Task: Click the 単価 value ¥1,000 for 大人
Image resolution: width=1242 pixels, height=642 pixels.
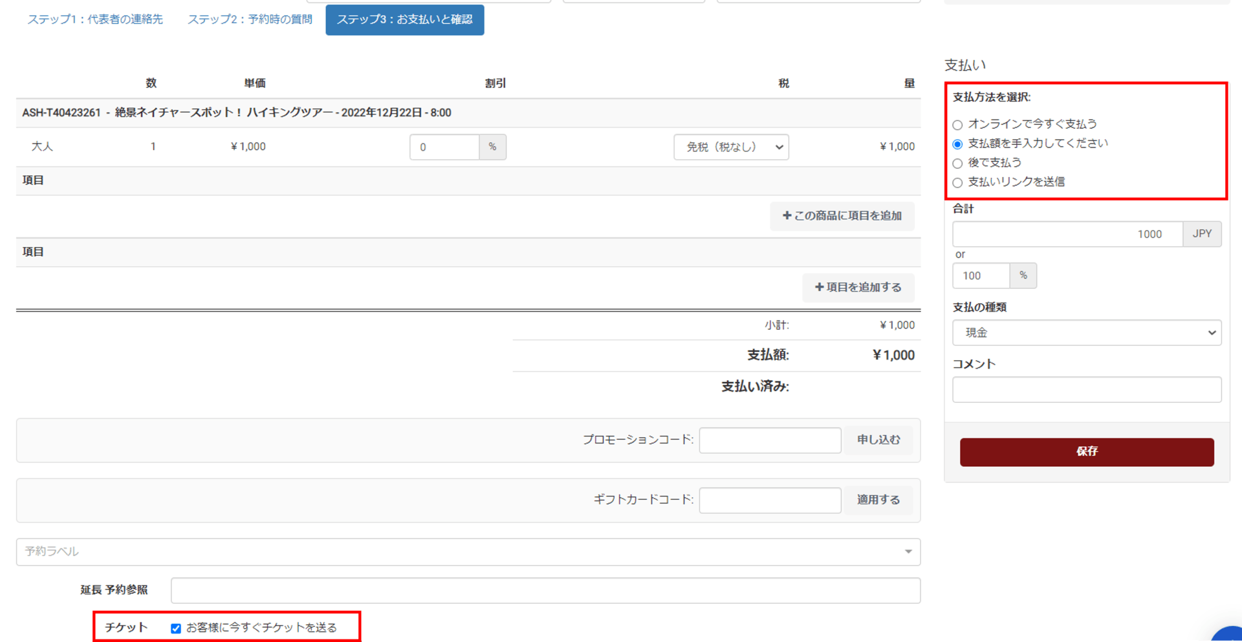Action: pos(248,147)
